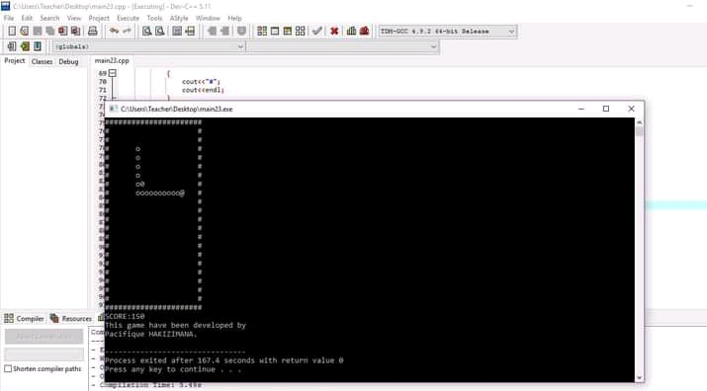Click the Find magnifier icon
Screen dimensions: 707x391
146,31
